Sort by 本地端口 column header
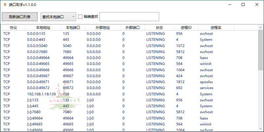The image size is (264, 132). point(73,28)
